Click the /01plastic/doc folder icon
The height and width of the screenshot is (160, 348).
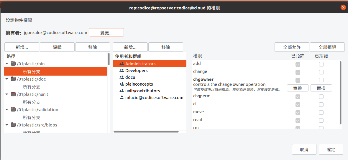tap(13, 79)
